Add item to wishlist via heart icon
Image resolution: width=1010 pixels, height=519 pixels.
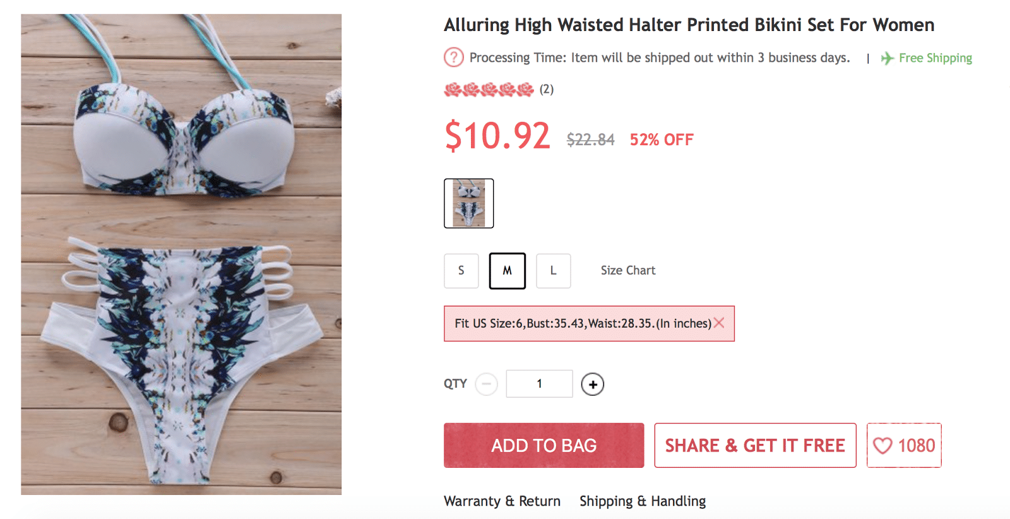point(882,446)
